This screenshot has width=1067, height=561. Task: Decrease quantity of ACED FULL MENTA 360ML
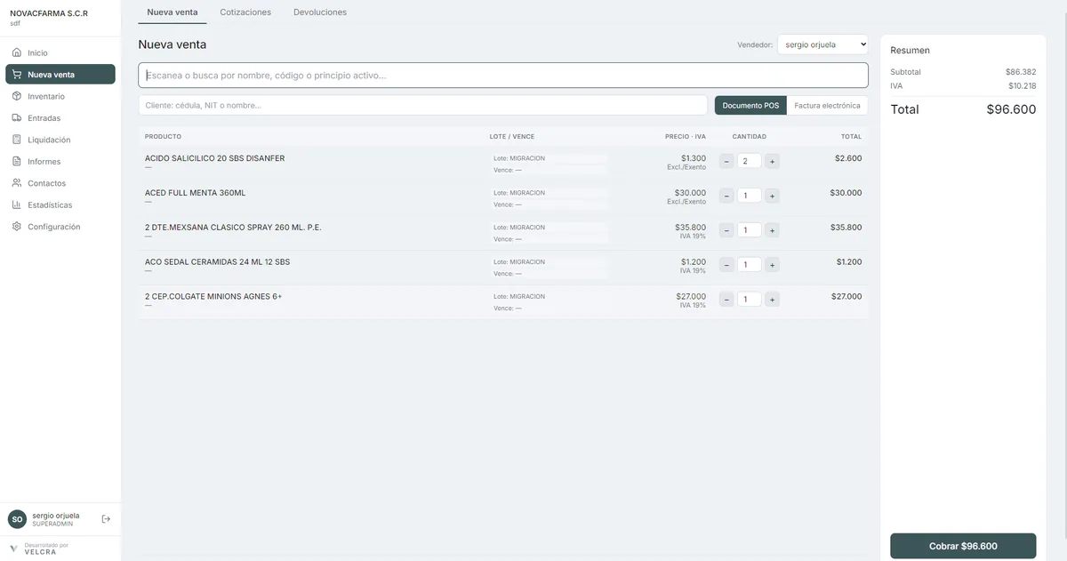pyautogui.click(x=726, y=196)
